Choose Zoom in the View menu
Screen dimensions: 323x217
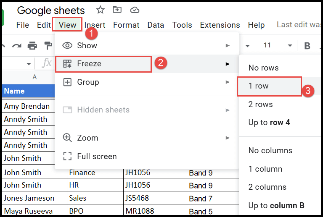pyautogui.click(x=147, y=138)
